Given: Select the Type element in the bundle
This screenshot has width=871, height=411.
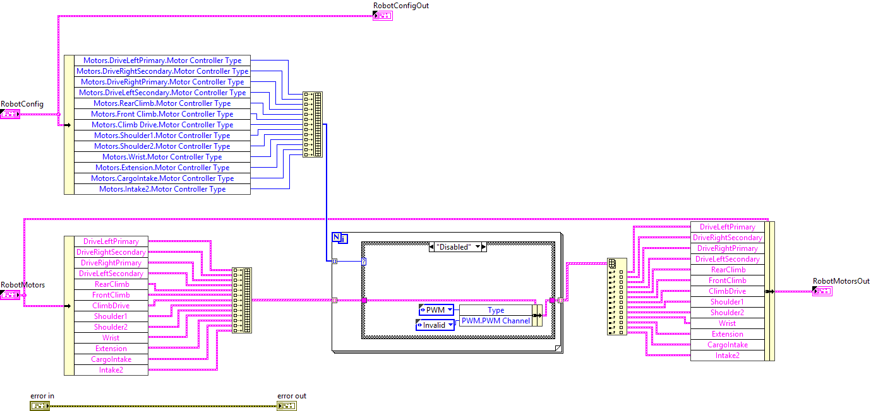Looking at the screenshot, I should click(x=495, y=310).
